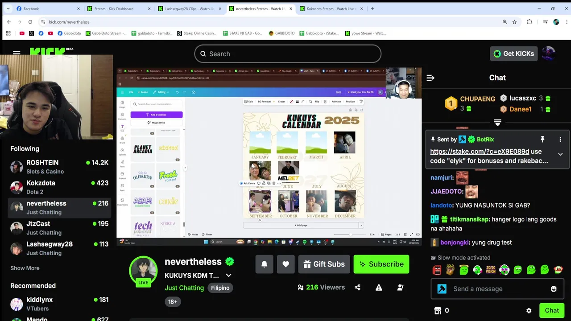This screenshot has width=571, height=321.
Task: Open a new Chrome tab
Action: pyautogui.click(x=372, y=8)
